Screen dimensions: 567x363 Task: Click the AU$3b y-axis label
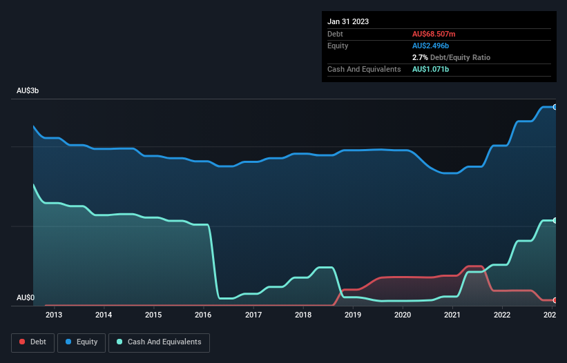point(28,90)
